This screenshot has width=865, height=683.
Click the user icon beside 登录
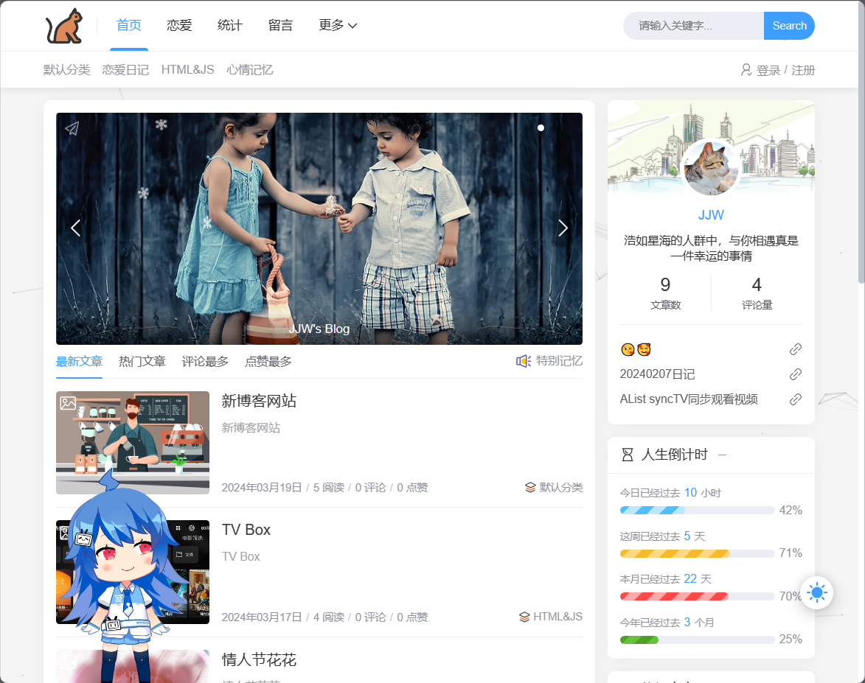point(746,70)
